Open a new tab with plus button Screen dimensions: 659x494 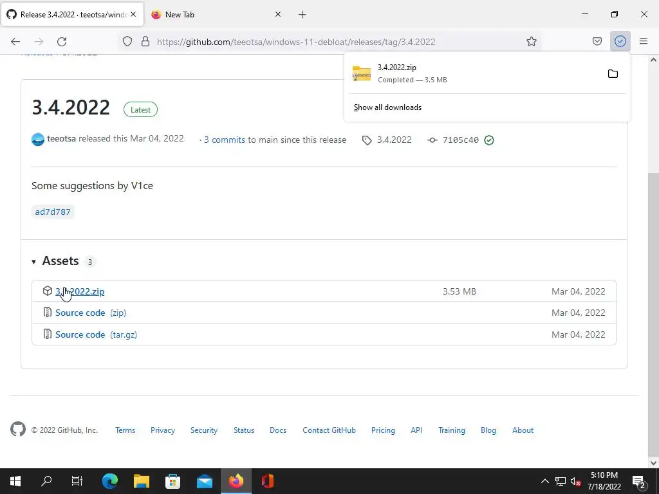click(x=302, y=15)
